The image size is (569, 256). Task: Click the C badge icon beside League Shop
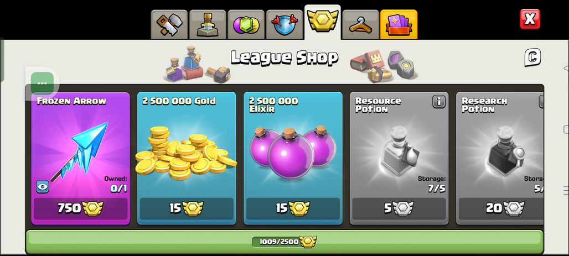[532, 58]
